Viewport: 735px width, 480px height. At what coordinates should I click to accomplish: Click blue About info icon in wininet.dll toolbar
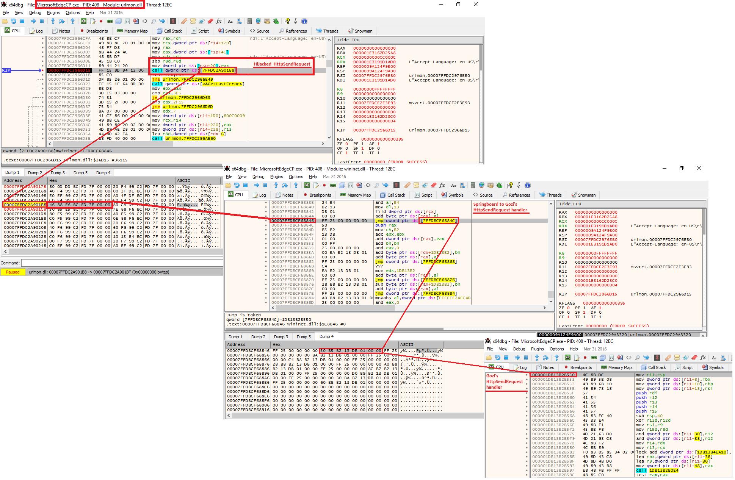click(527, 185)
